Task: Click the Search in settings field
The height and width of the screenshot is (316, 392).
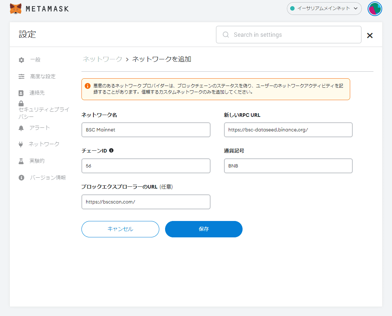Action: [288, 35]
